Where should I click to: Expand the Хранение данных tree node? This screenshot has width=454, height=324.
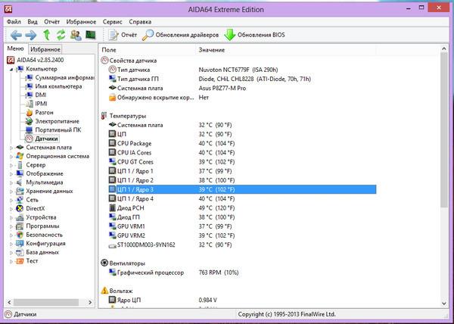[x=11, y=192]
